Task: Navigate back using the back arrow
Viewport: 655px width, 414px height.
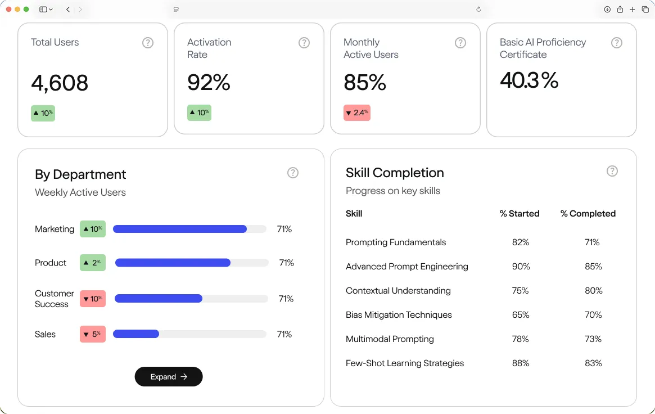Action: [x=67, y=10]
